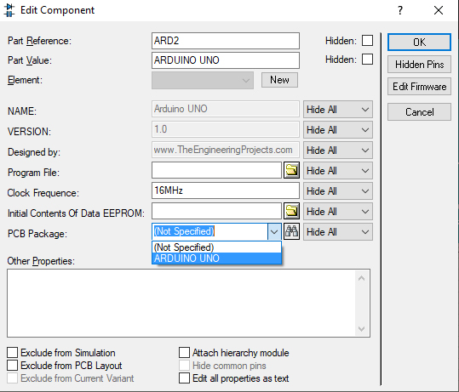
Task: Check Attach hierarchy module
Action: pos(184,353)
